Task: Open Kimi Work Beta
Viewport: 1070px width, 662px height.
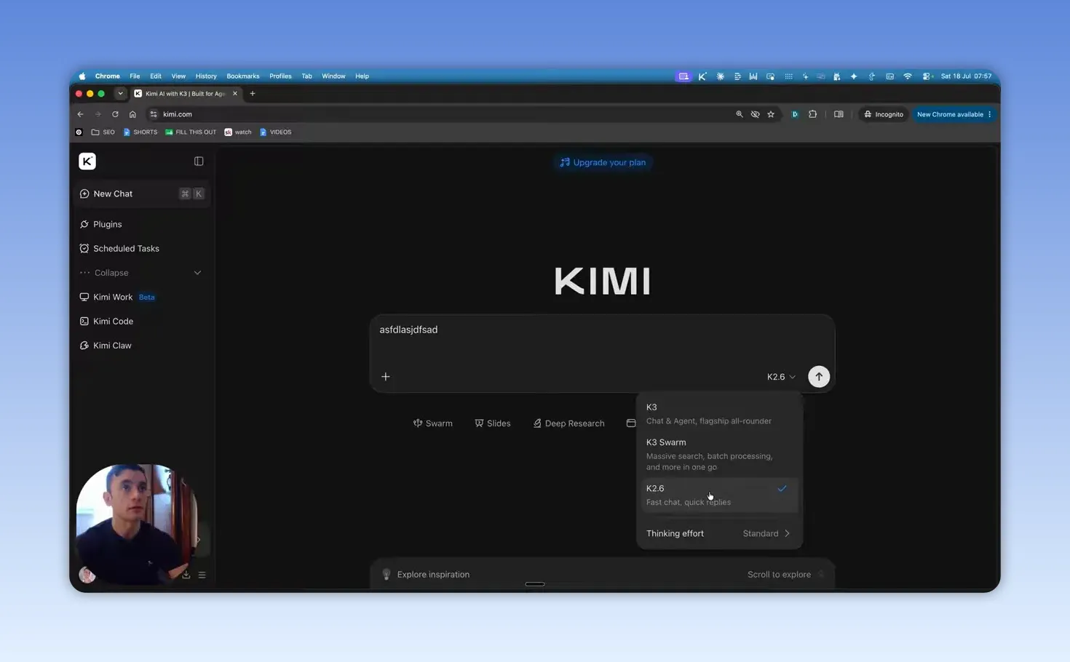Action: (117, 297)
